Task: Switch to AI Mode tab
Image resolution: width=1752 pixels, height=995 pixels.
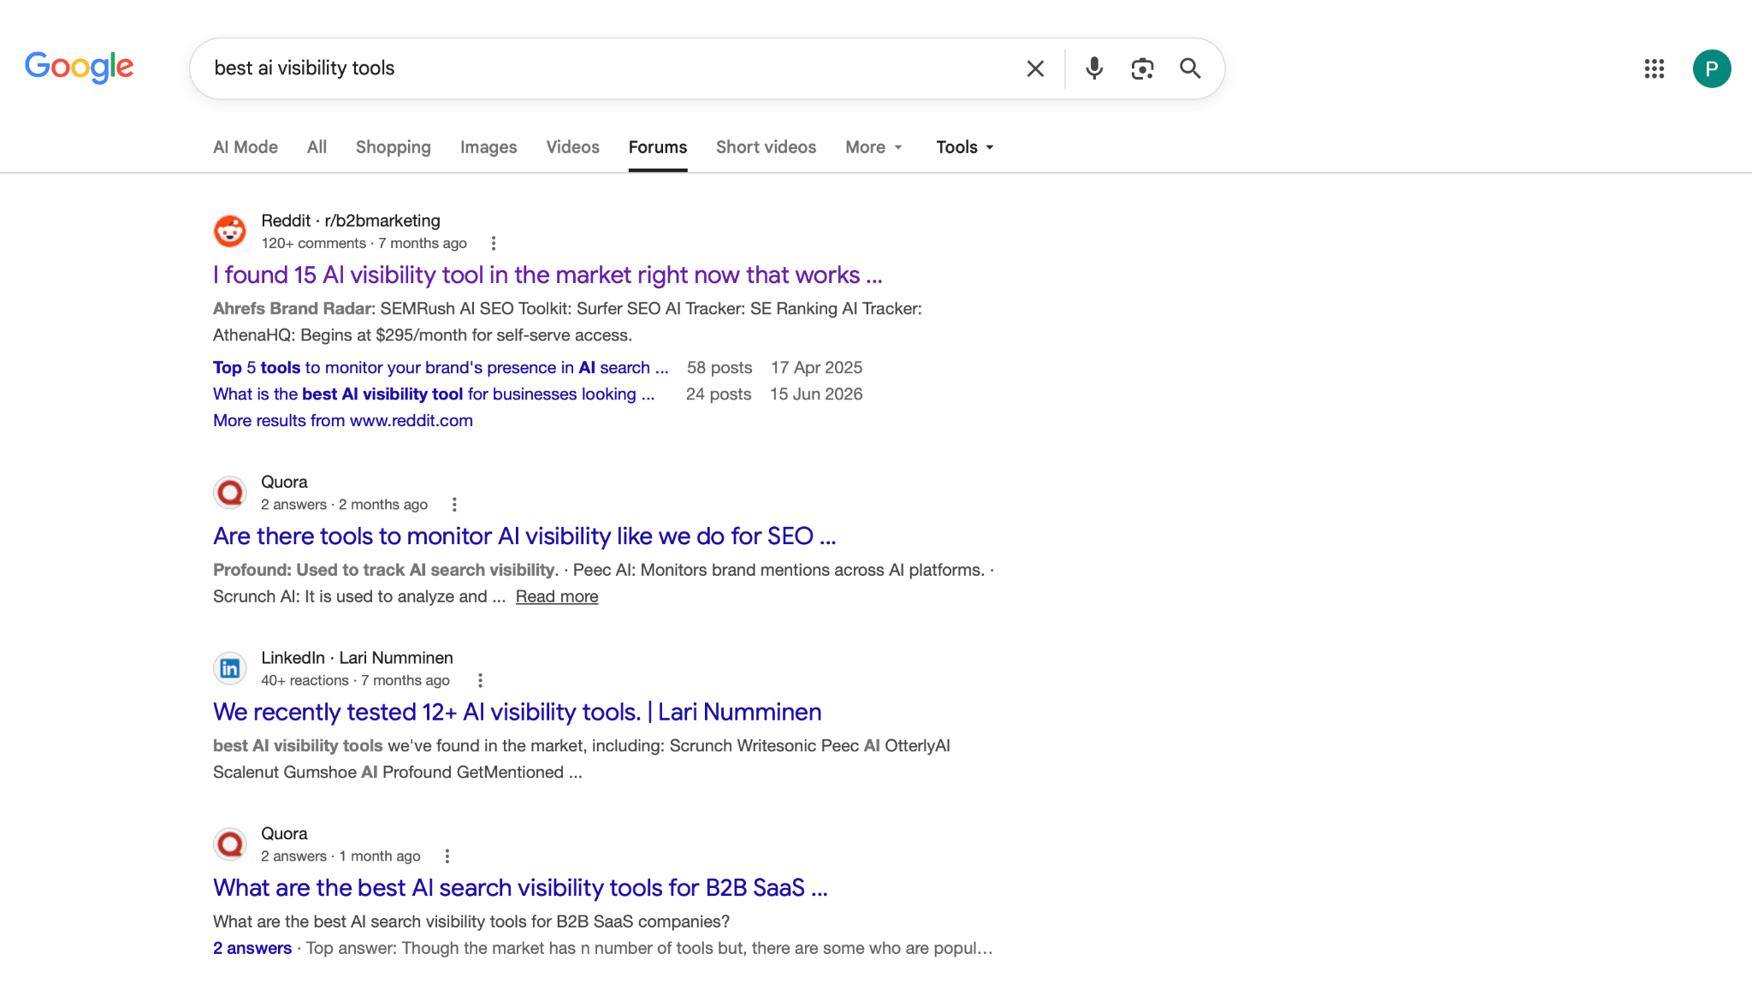Action: coord(246,147)
